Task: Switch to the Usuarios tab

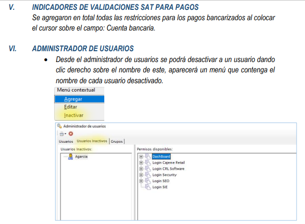Action: click(x=66, y=141)
